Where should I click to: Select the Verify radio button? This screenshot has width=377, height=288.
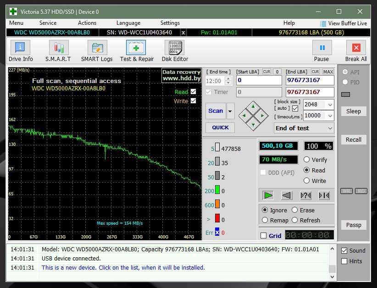click(x=307, y=160)
